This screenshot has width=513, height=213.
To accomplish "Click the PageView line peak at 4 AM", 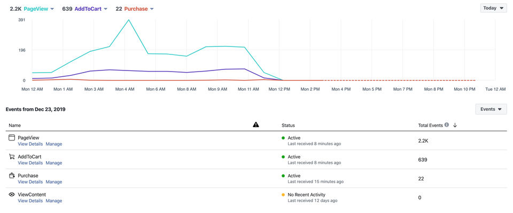I will [x=129, y=20].
